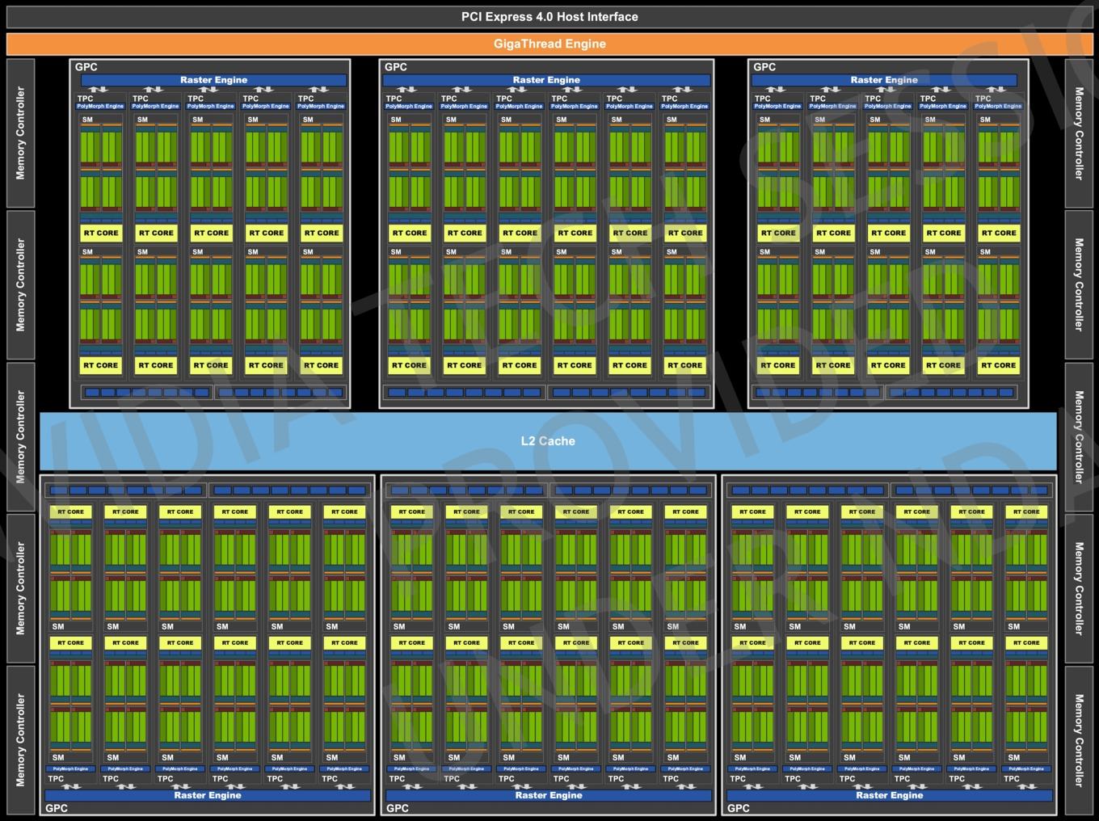
Task: Click the PCI Express 4.0 Host Interface bar
Action: [549, 17]
